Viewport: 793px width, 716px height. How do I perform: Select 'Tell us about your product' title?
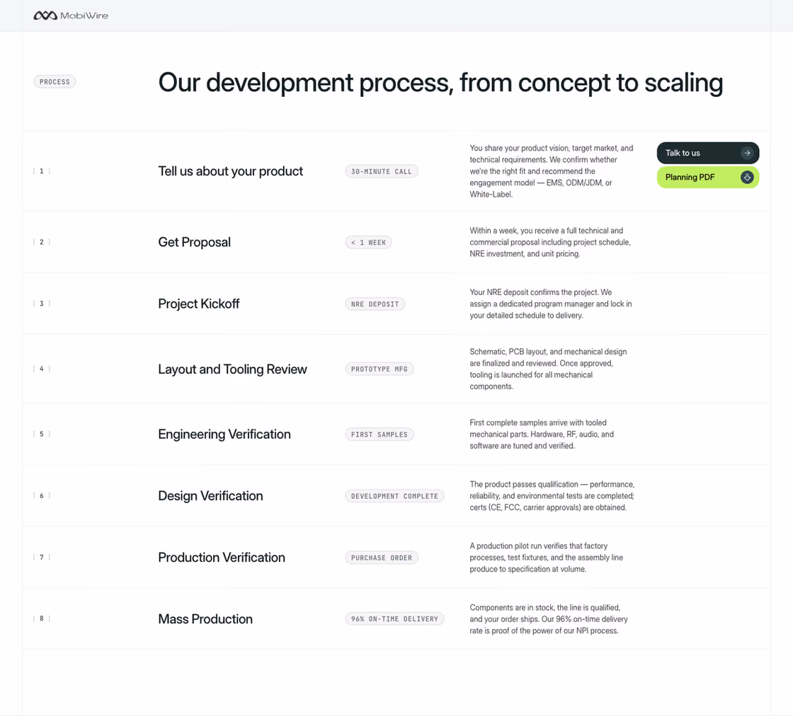pyautogui.click(x=231, y=171)
